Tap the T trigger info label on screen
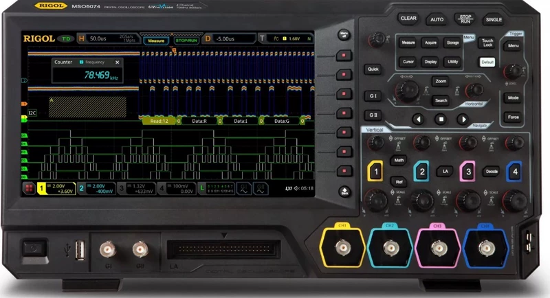This screenshot has height=298, width=550. (262, 38)
